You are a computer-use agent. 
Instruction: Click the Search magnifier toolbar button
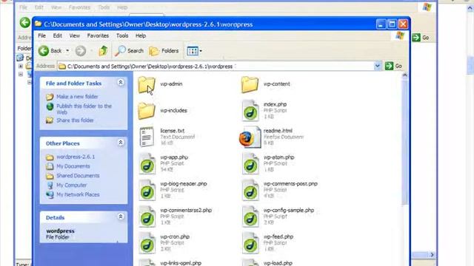coord(129,51)
